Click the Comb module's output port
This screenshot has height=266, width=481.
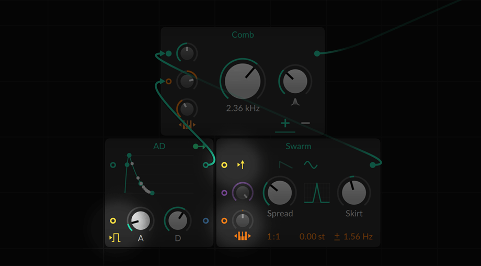tap(317, 54)
